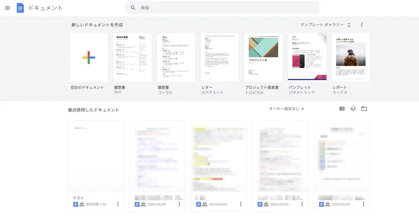This screenshot has height=216, width=419.
Task: Open the file picker folder icon
Action: tap(364, 109)
